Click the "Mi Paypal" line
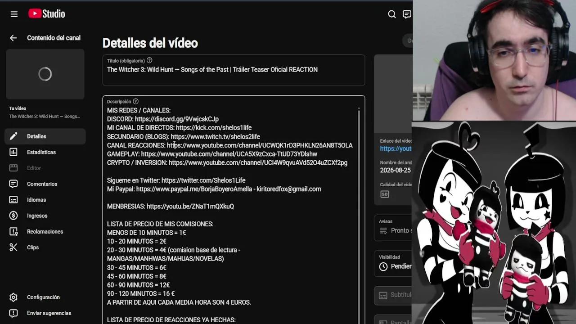The image size is (576, 324). pos(214,189)
